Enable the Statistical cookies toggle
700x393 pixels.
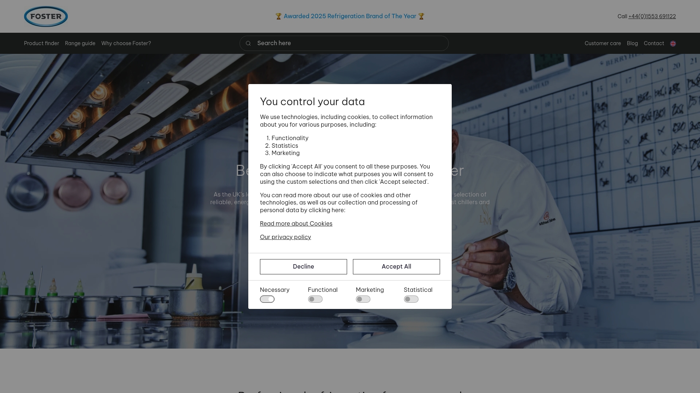pos(411,299)
